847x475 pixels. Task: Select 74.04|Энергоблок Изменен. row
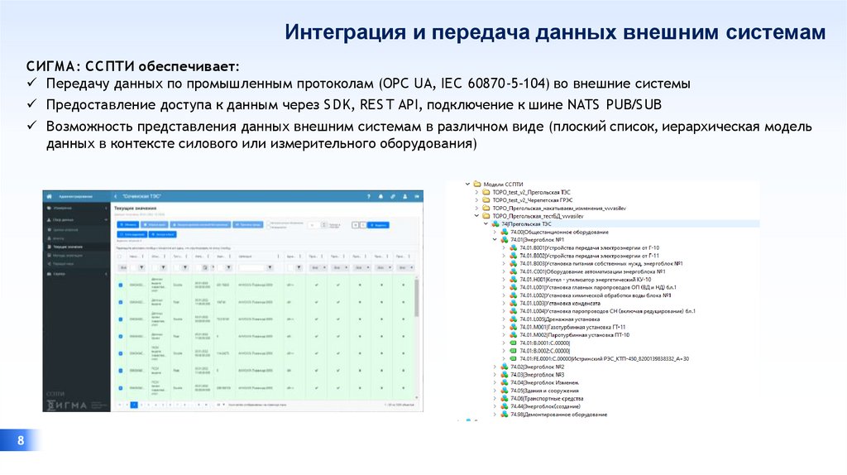coord(544,382)
